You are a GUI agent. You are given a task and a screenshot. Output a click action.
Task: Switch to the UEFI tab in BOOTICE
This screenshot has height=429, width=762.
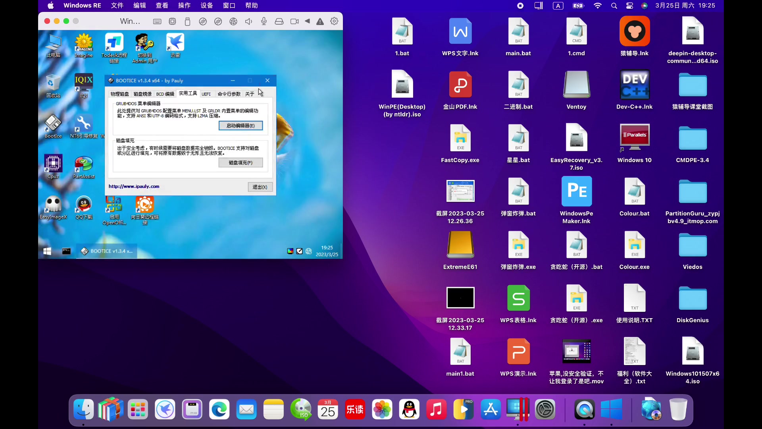206,94
